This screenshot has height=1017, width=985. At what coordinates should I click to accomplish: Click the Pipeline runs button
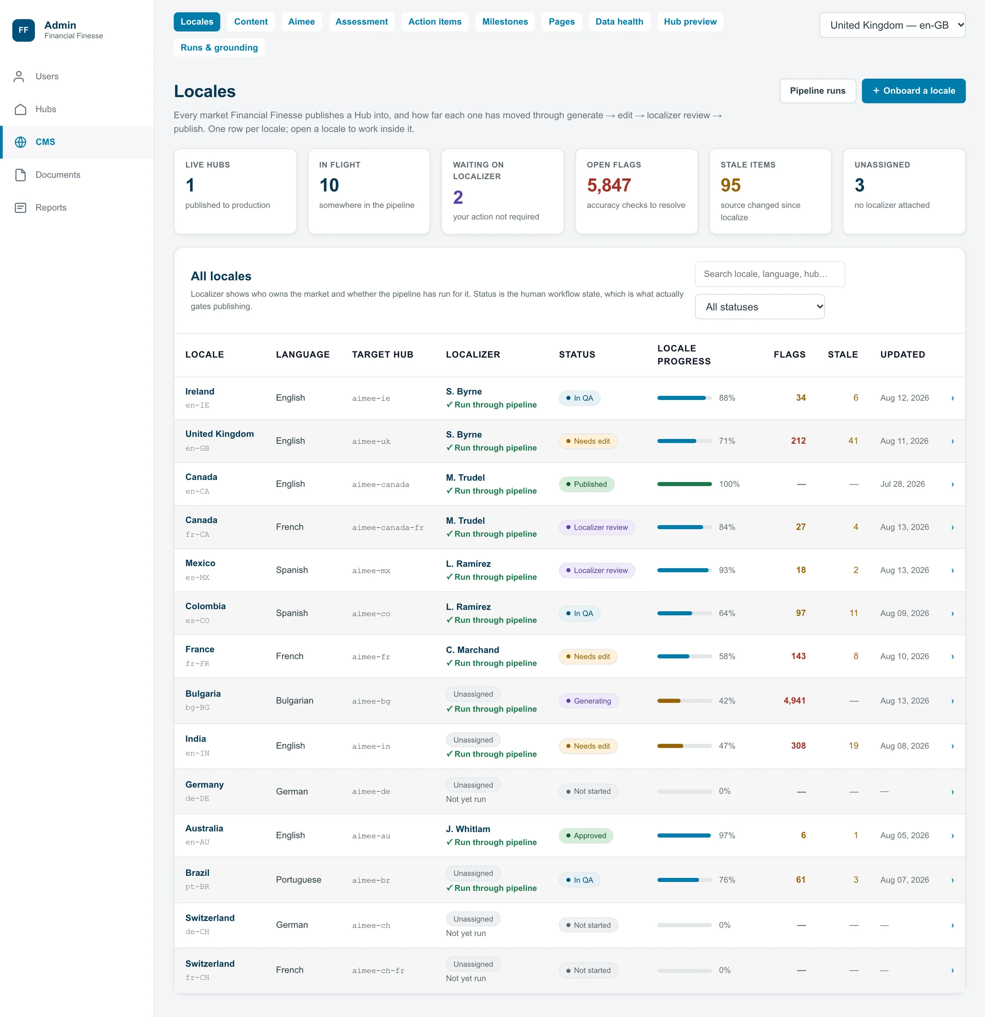tap(818, 91)
